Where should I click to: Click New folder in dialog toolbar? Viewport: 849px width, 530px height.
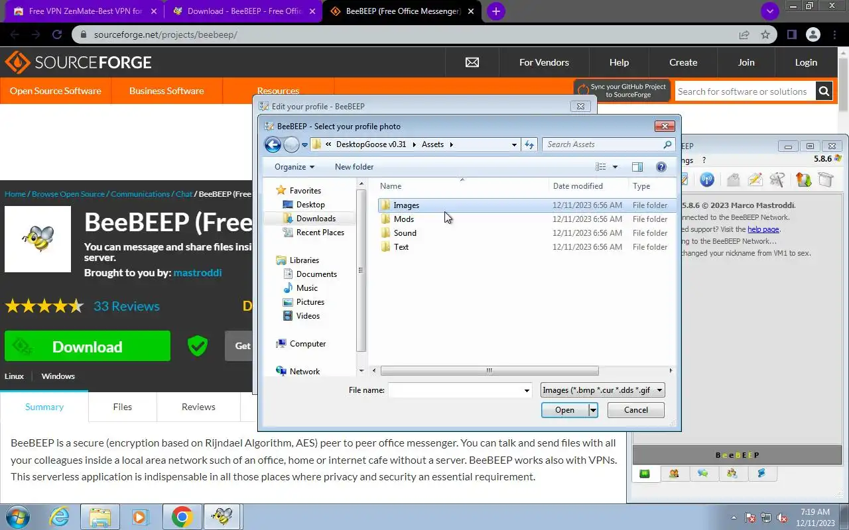[354, 167]
